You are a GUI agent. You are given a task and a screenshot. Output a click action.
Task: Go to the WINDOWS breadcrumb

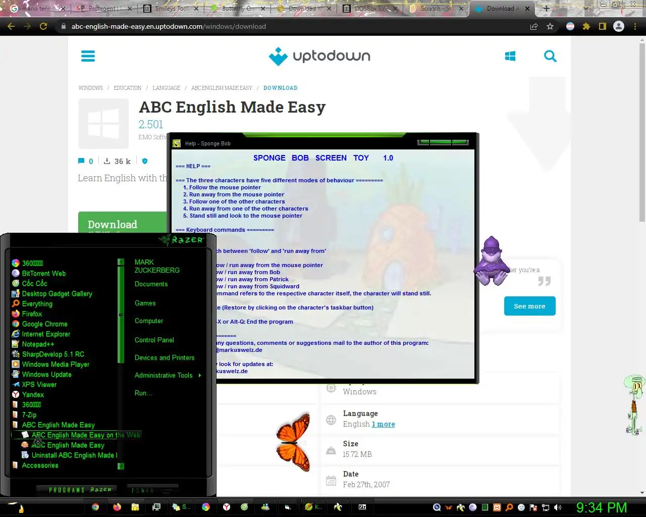point(90,88)
